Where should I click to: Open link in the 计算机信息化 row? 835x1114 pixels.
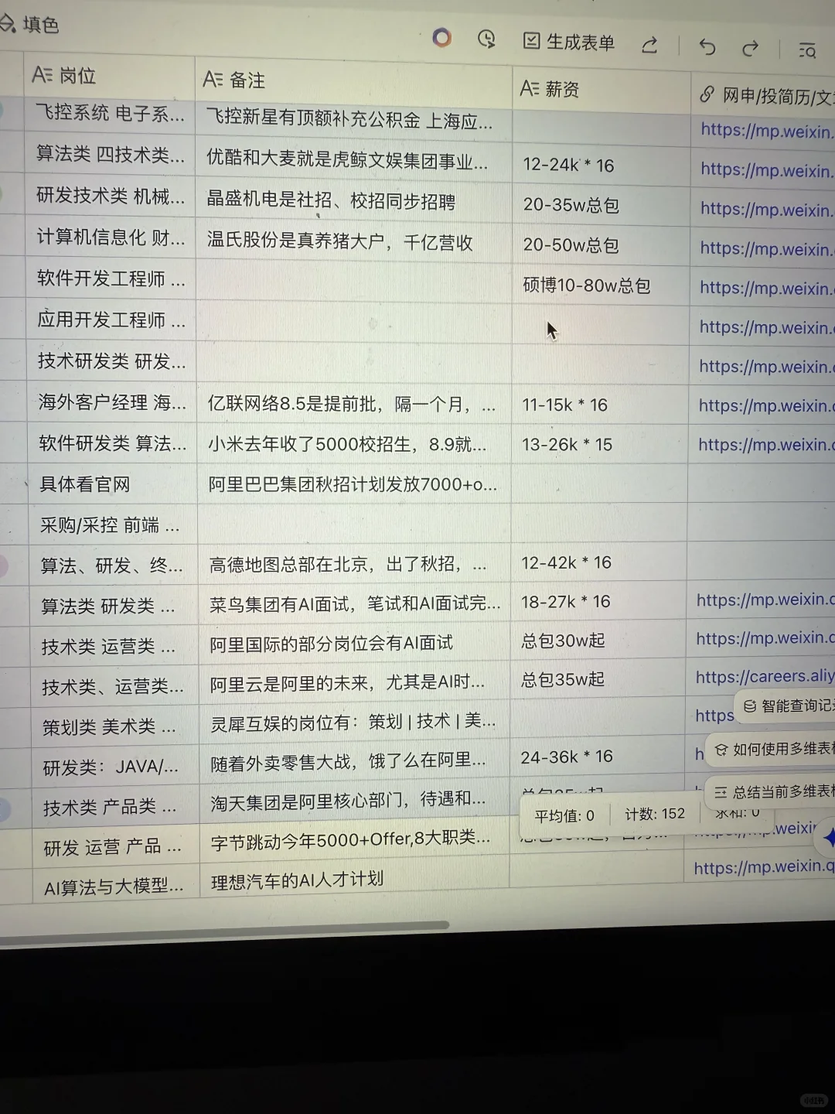tap(766, 248)
